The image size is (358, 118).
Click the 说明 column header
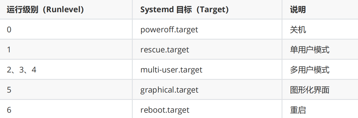[298, 10]
